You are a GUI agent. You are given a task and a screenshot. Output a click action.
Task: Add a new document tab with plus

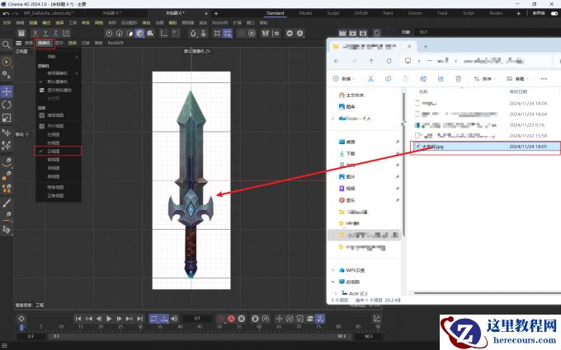click(x=216, y=13)
